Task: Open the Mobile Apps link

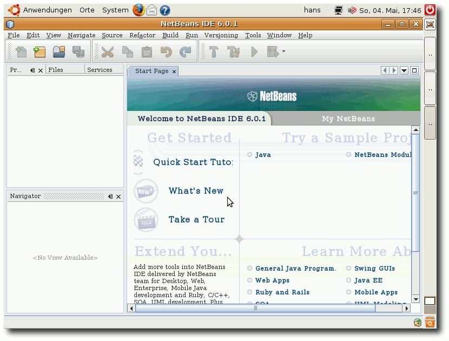Action: click(x=376, y=292)
